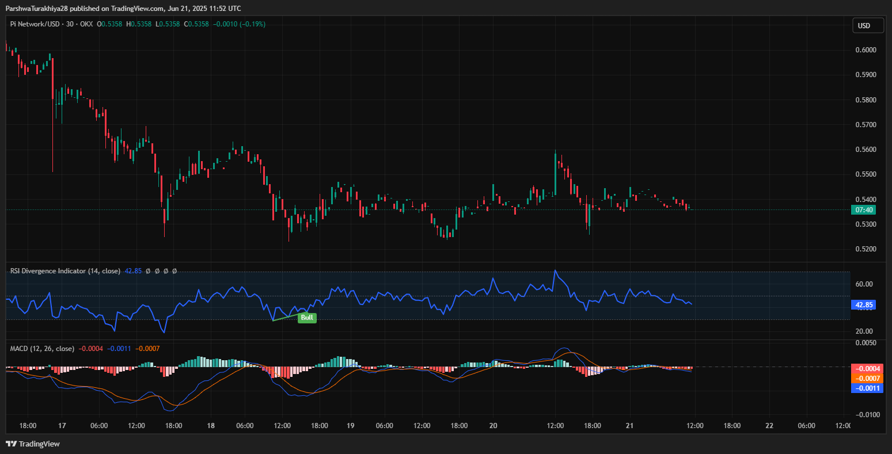Click the ParshwaTurakhiya28 published header text
892x454 pixels.
tap(123, 8)
